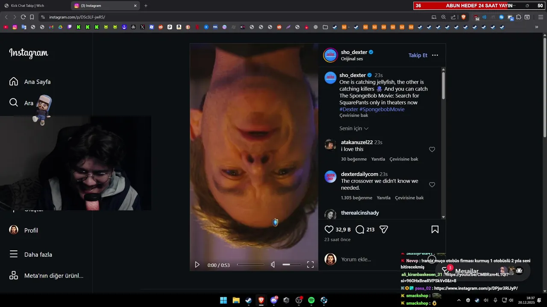Click the instagram.com address bar URL

pos(77,17)
